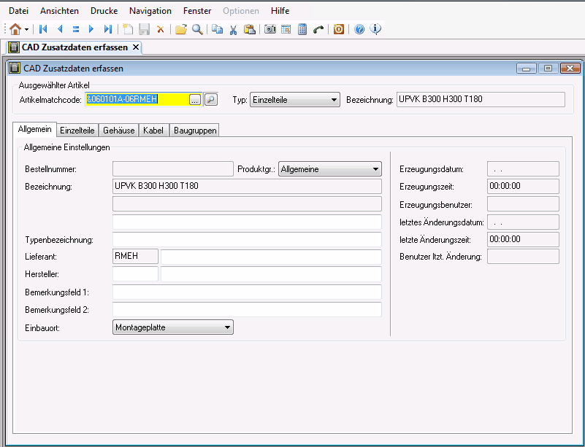The image size is (585, 447).
Task: Click the open folder toolbar icon
Action: (181, 29)
